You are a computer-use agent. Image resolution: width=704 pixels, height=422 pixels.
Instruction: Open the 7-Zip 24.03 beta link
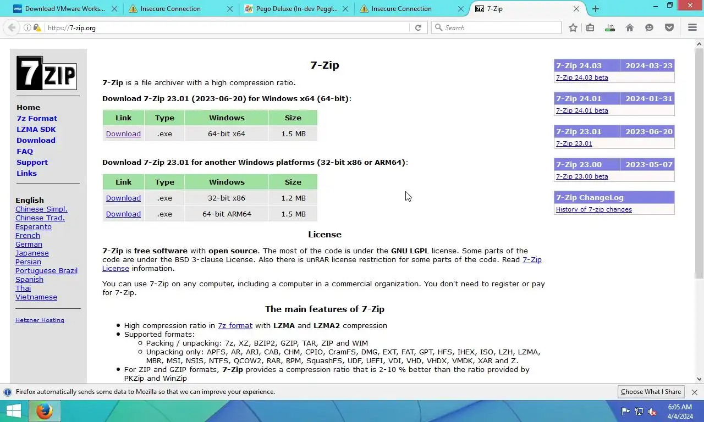tap(582, 77)
